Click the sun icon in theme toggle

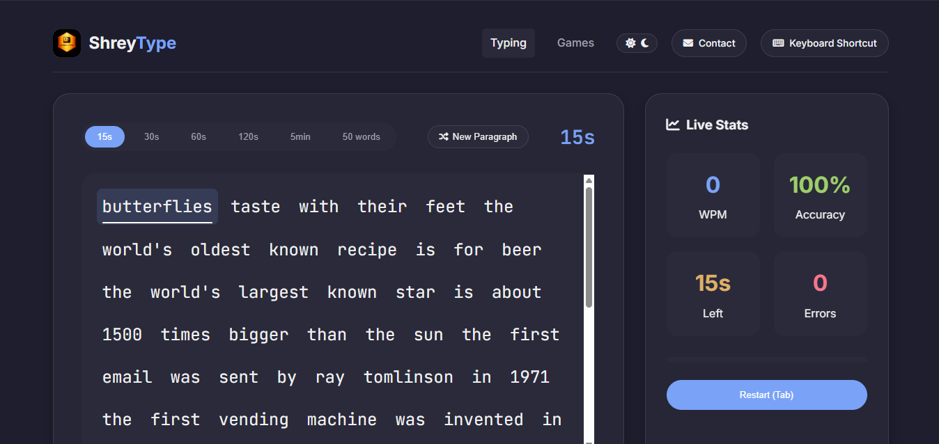pos(630,43)
